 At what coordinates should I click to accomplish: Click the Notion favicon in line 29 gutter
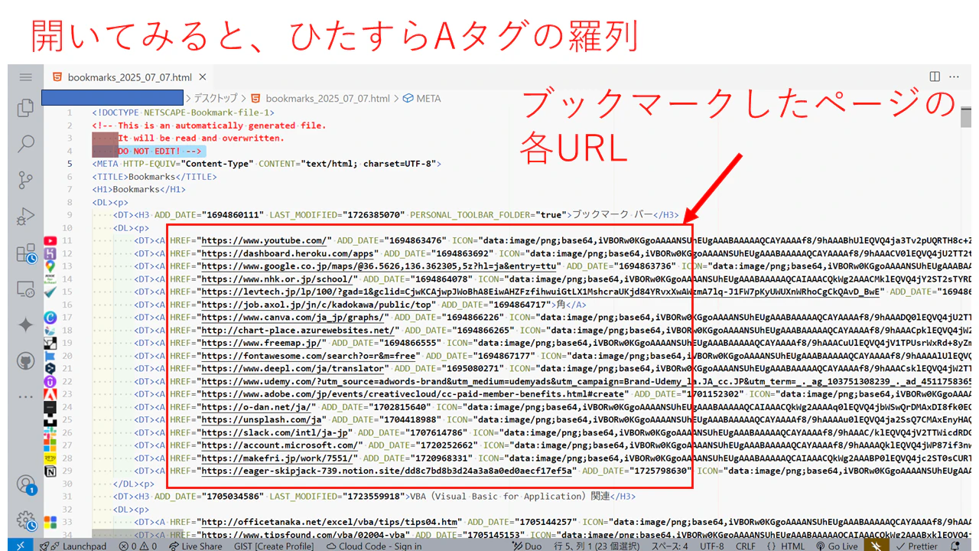click(50, 471)
